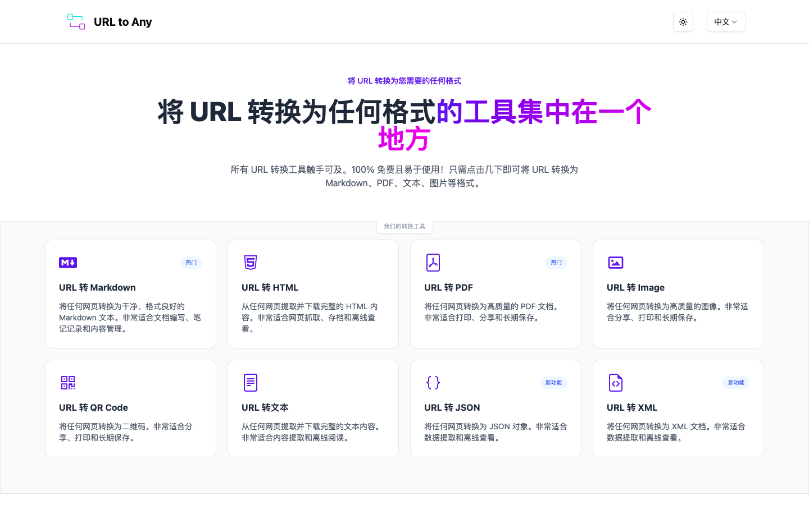Toggle the light/dark theme sun button
This screenshot has width=809, height=505.
[683, 22]
